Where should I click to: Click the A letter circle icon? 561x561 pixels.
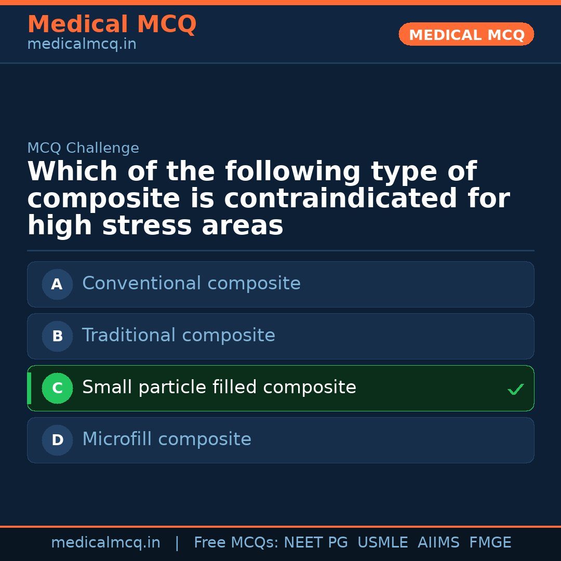point(57,284)
